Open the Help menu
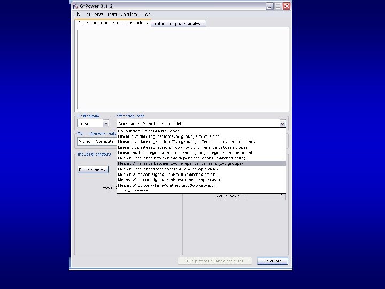Screen dimensions: 385x289 (x=147, y=14)
